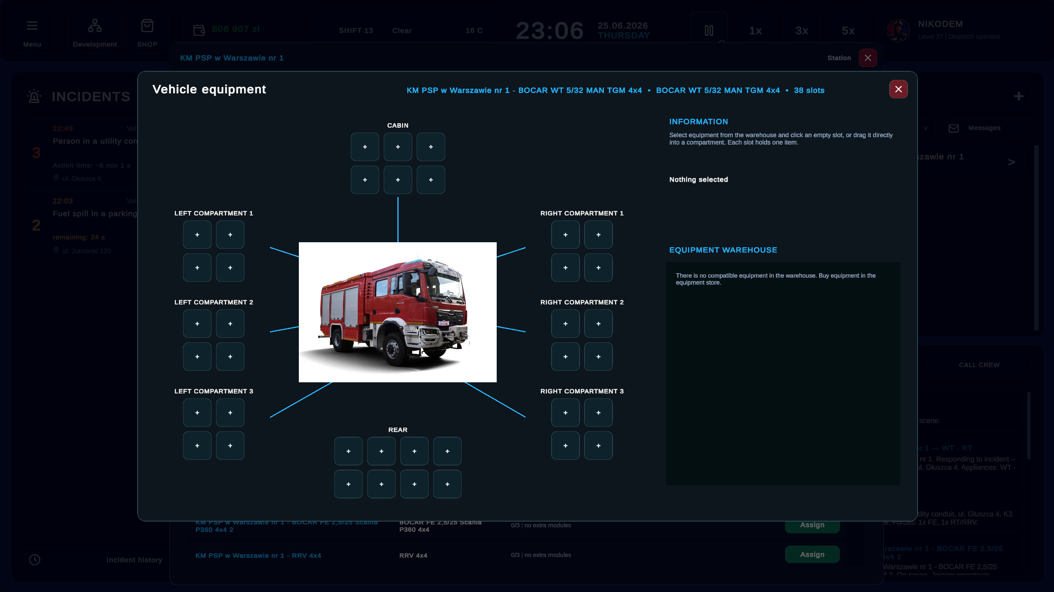Add item to first Left Compartment 2 slot
The width and height of the screenshot is (1054, 592).
click(197, 324)
